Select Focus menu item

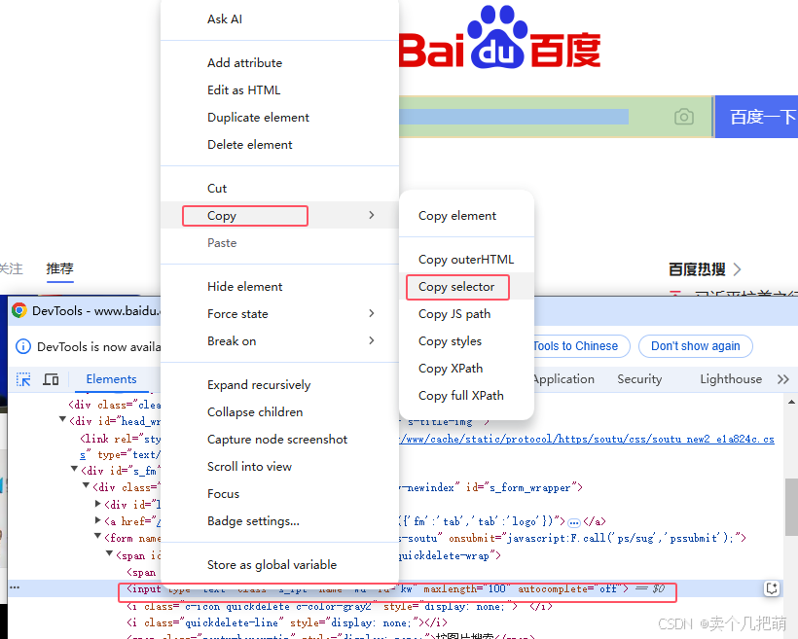[x=223, y=494]
